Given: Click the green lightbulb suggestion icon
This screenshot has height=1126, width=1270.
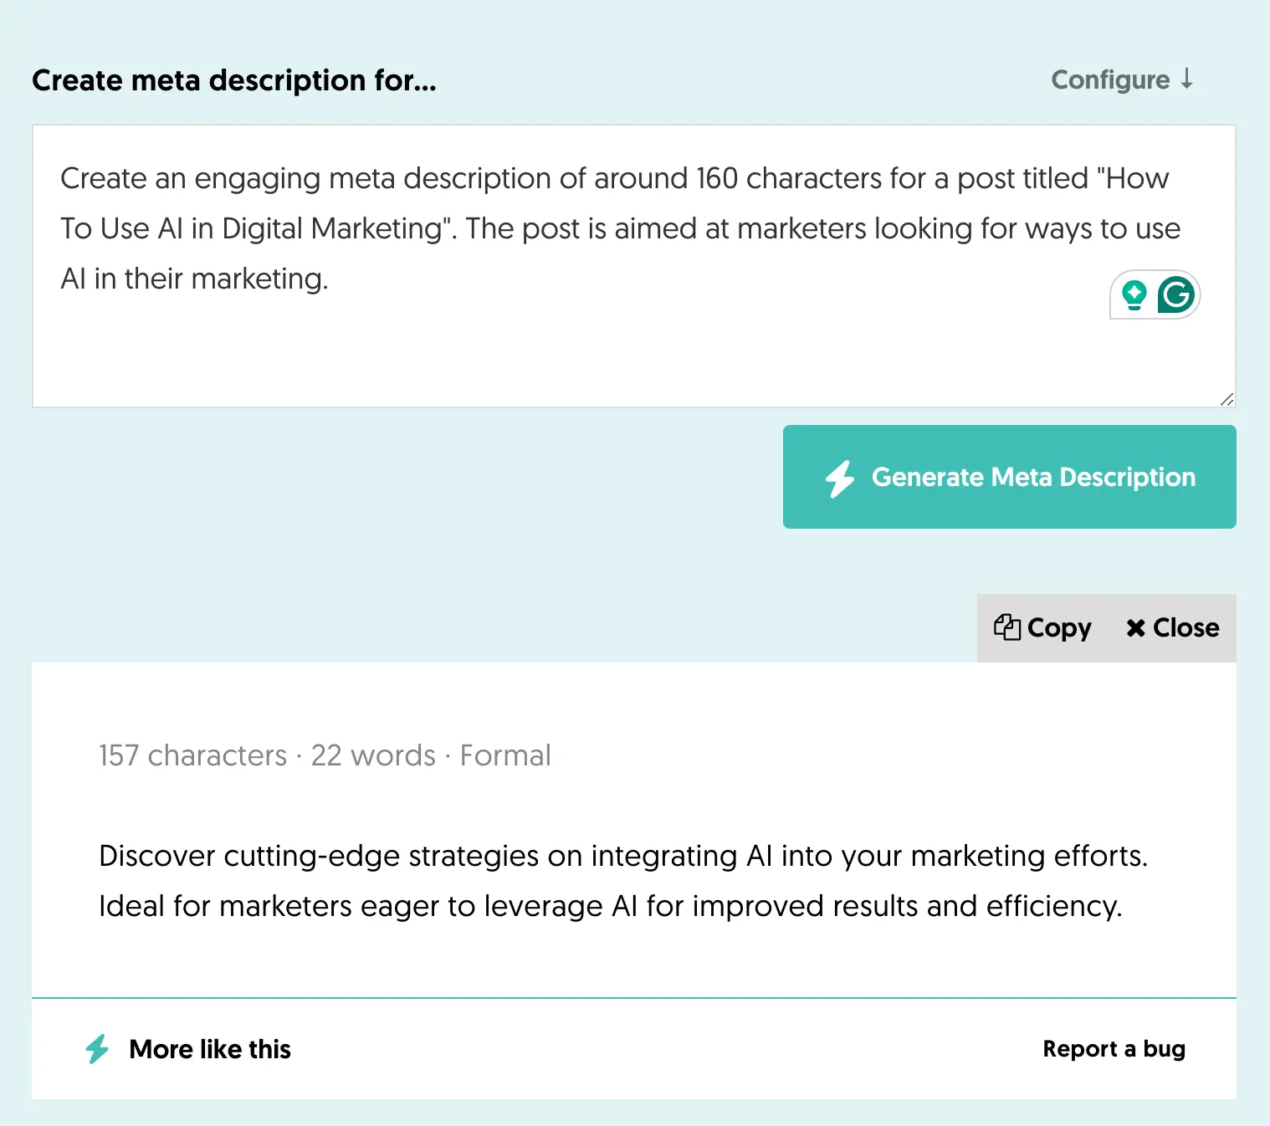Looking at the screenshot, I should [x=1134, y=295].
